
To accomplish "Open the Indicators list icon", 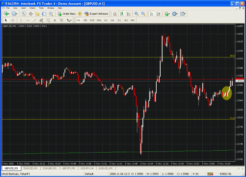I will coord(166,14).
